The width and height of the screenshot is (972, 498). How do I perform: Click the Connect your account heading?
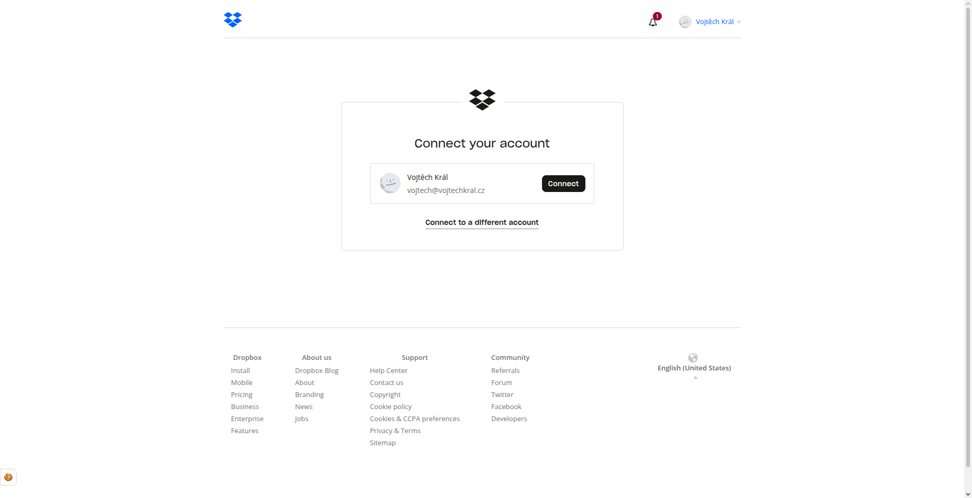482,143
